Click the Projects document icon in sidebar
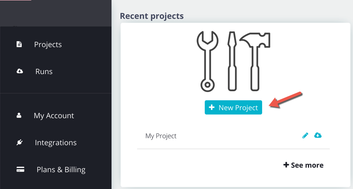Viewport: 353px width, 189px height. pyautogui.click(x=19, y=44)
